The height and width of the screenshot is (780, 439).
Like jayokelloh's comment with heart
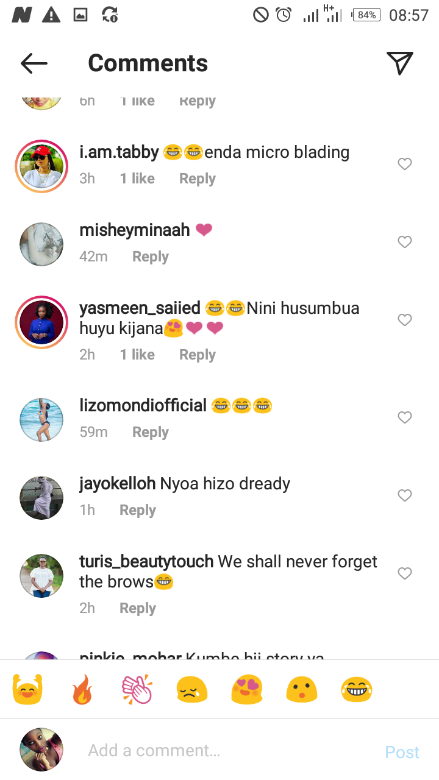point(405,495)
